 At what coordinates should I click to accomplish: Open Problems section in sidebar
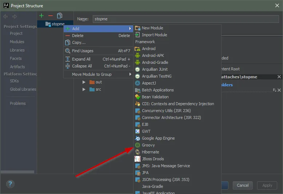pos(18,103)
